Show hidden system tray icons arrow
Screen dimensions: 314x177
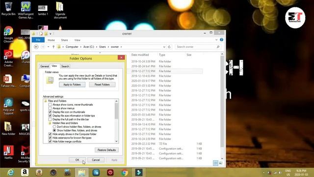264,173
